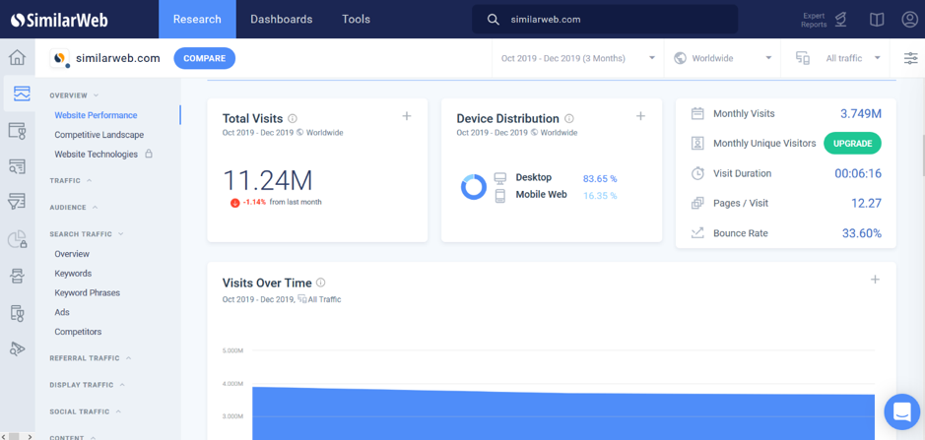Open the stacked layers sidebar icon
925x440 pixels.
click(18, 276)
